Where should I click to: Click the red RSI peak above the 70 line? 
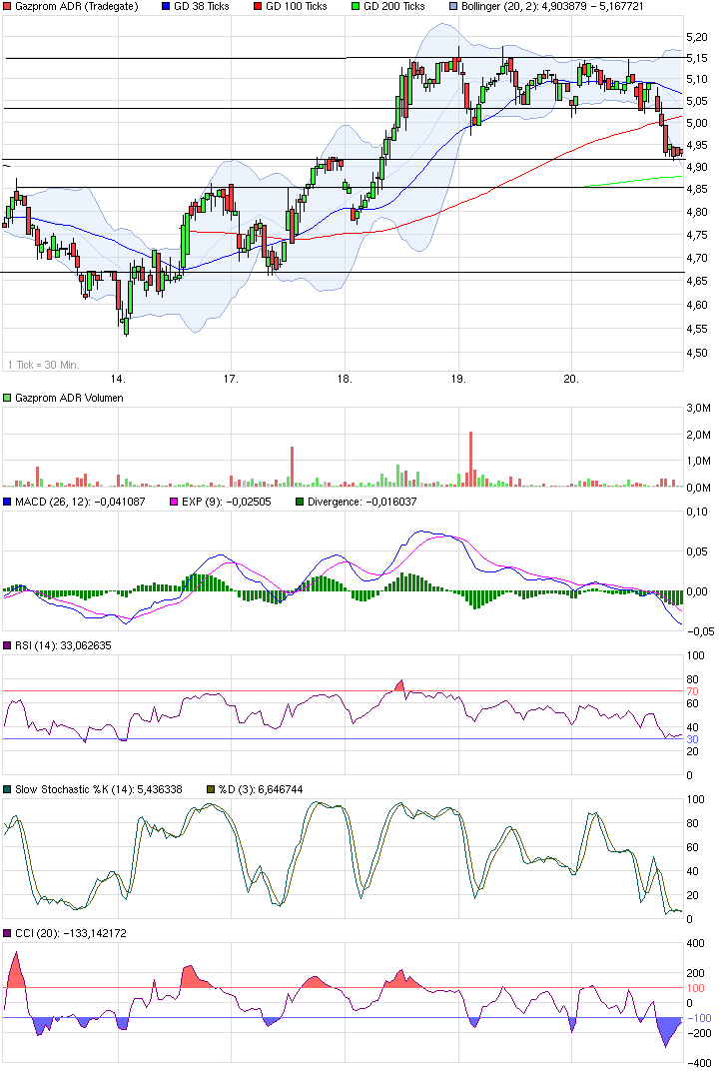pyautogui.click(x=400, y=685)
